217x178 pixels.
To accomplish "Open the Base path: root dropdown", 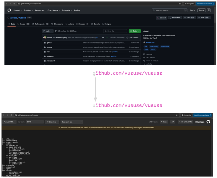I will [x=72, y=122].
